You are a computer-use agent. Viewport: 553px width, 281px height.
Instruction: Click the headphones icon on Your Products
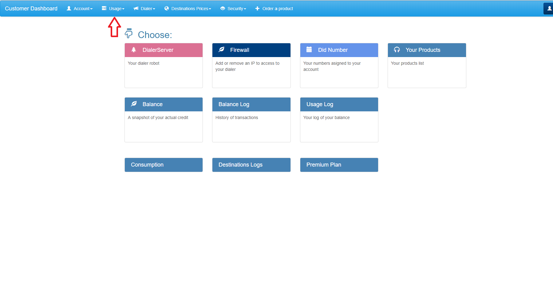(x=397, y=50)
